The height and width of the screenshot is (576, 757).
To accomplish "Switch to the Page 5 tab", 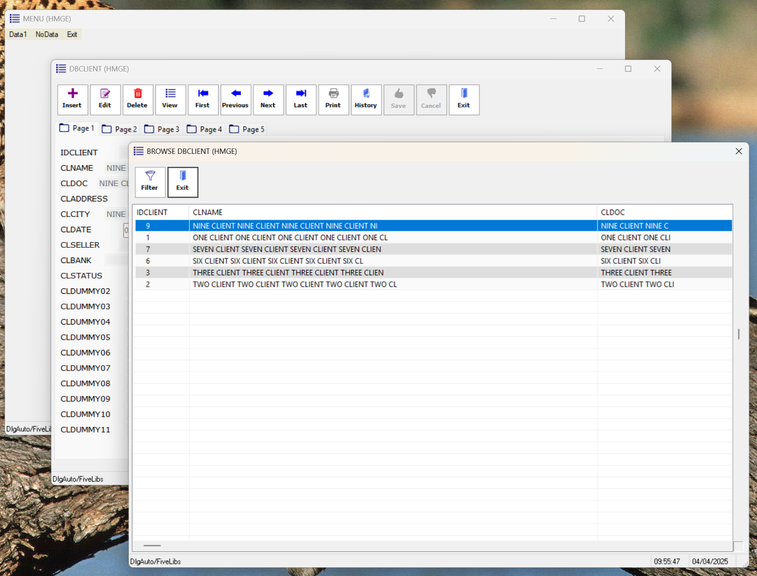I will pos(247,129).
